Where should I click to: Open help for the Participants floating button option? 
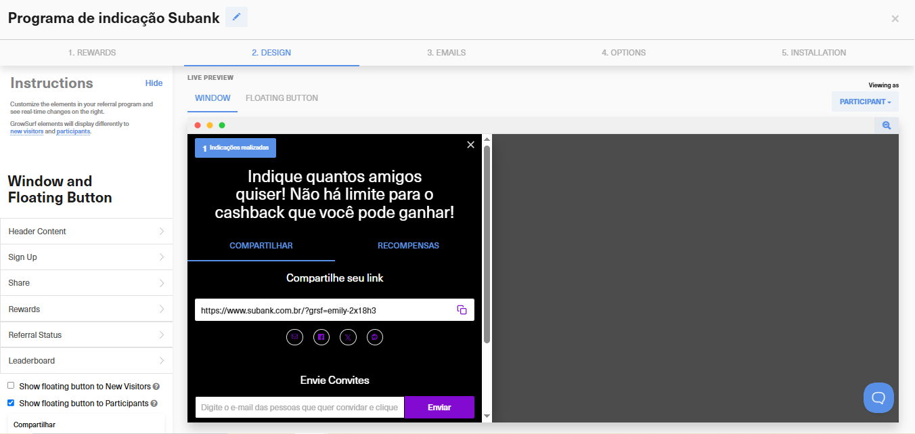[x=154, y=404]
